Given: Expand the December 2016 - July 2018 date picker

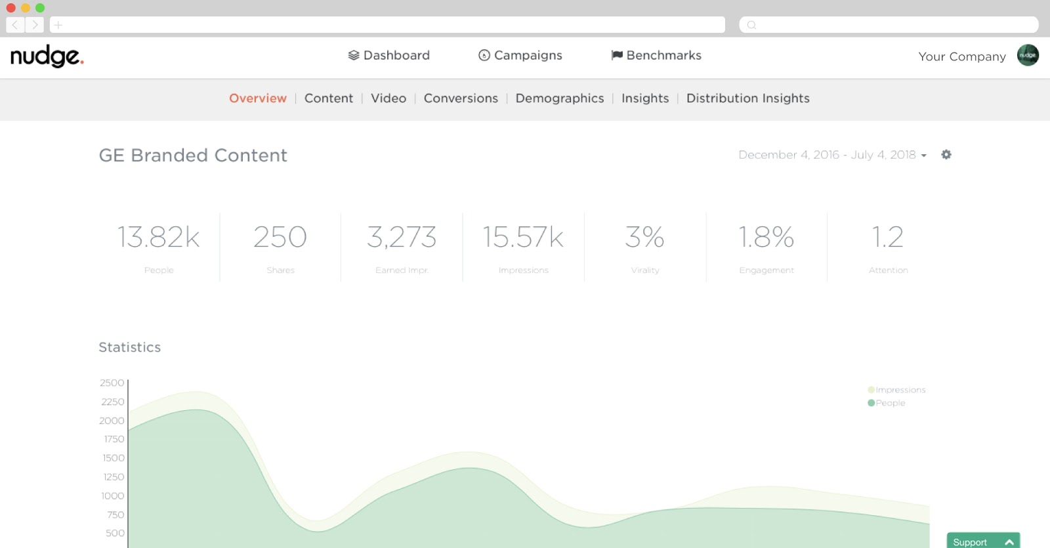Looking at the screenshot, I should 830,155.
